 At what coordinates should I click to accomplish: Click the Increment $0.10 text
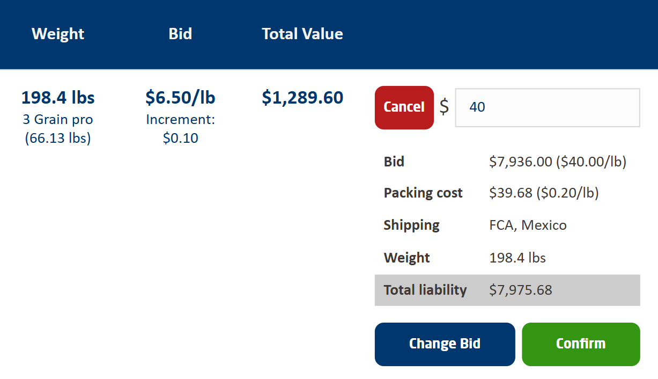pyautogui.click(x=180, y=128)
